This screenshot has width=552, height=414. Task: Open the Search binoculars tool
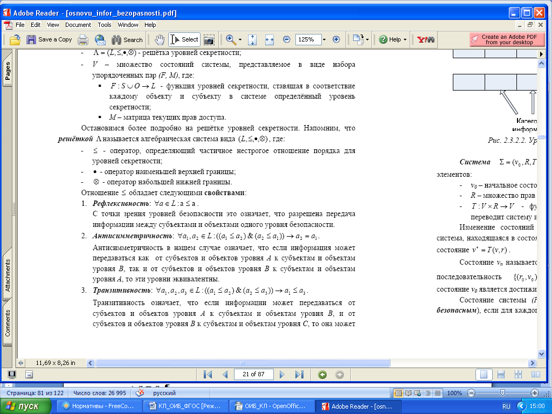click(127, 40)
